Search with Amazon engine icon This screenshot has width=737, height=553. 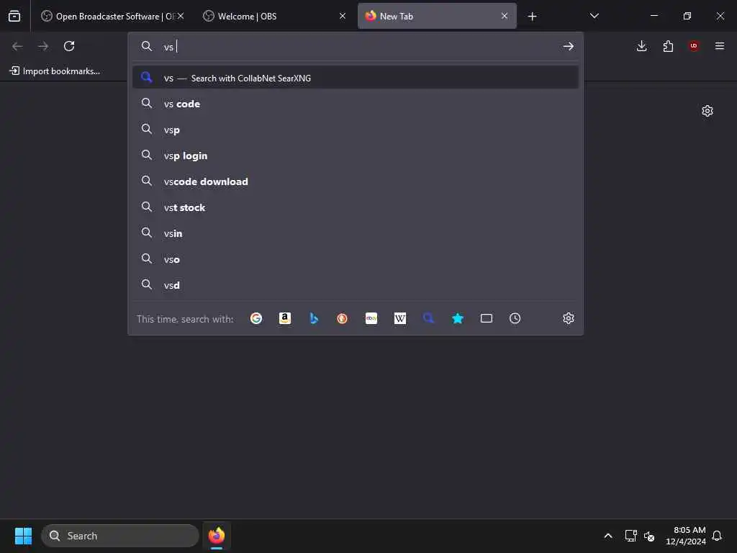click(x=285, y=318)
